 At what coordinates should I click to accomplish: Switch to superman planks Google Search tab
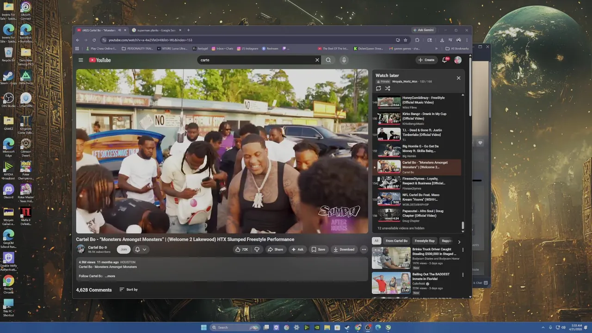[x=157, y=31]
